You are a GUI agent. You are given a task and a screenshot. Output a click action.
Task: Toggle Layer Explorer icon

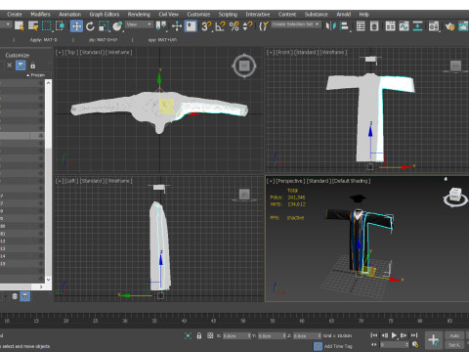pos(374,26)
